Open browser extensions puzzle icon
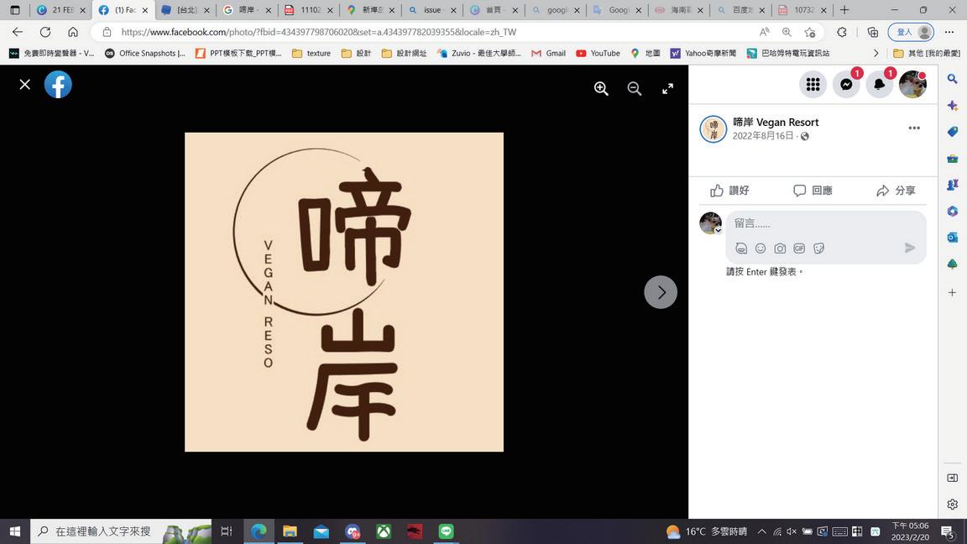 pyautogui.click(x=842, y=32)
